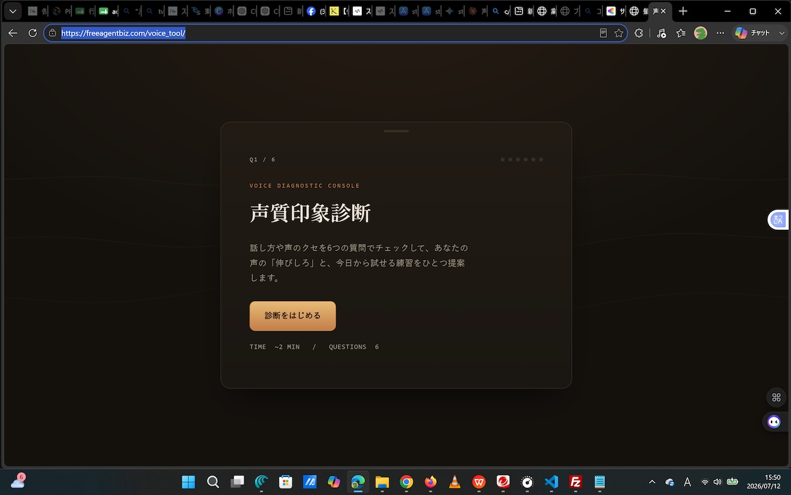This screenshot has width=791, height=495.
Task: Go back using the browser back arrow
Action: (13, 33)
